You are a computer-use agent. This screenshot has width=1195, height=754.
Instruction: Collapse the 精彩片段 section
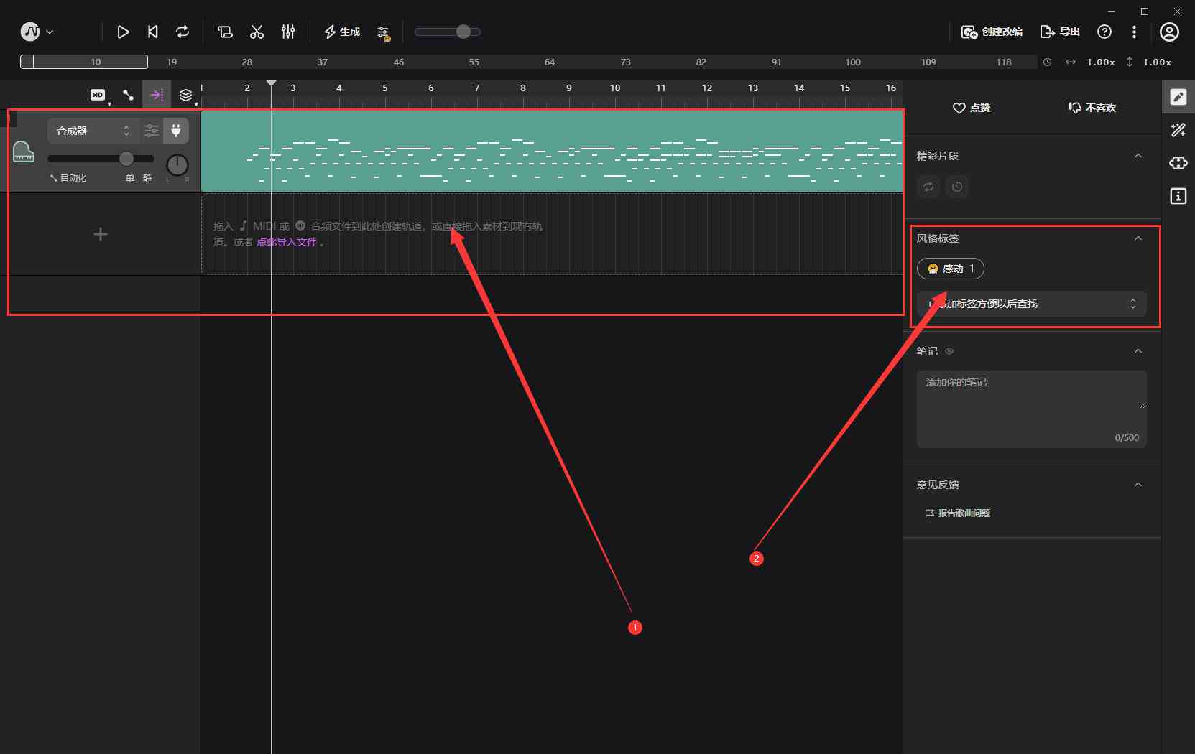(x=1138, y=156)
